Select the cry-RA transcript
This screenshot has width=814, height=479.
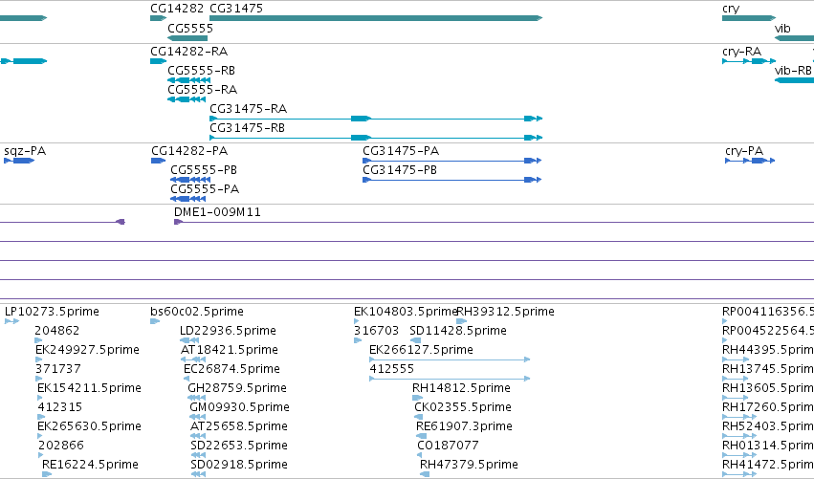[x=749, y=61]
